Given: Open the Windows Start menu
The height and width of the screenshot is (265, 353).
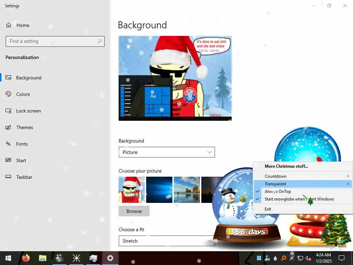Looking at the screenshot, I should pyautogui.click(x=8, y=258).
